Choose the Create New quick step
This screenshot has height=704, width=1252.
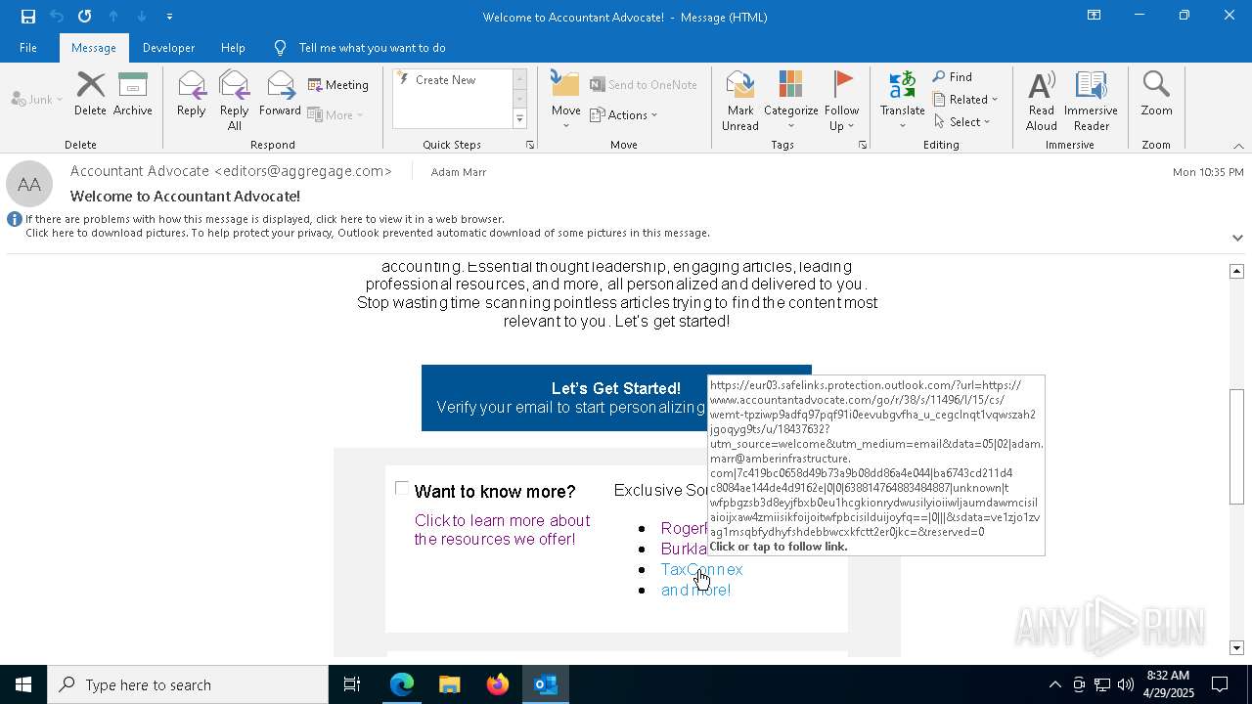tap(452, 80)
